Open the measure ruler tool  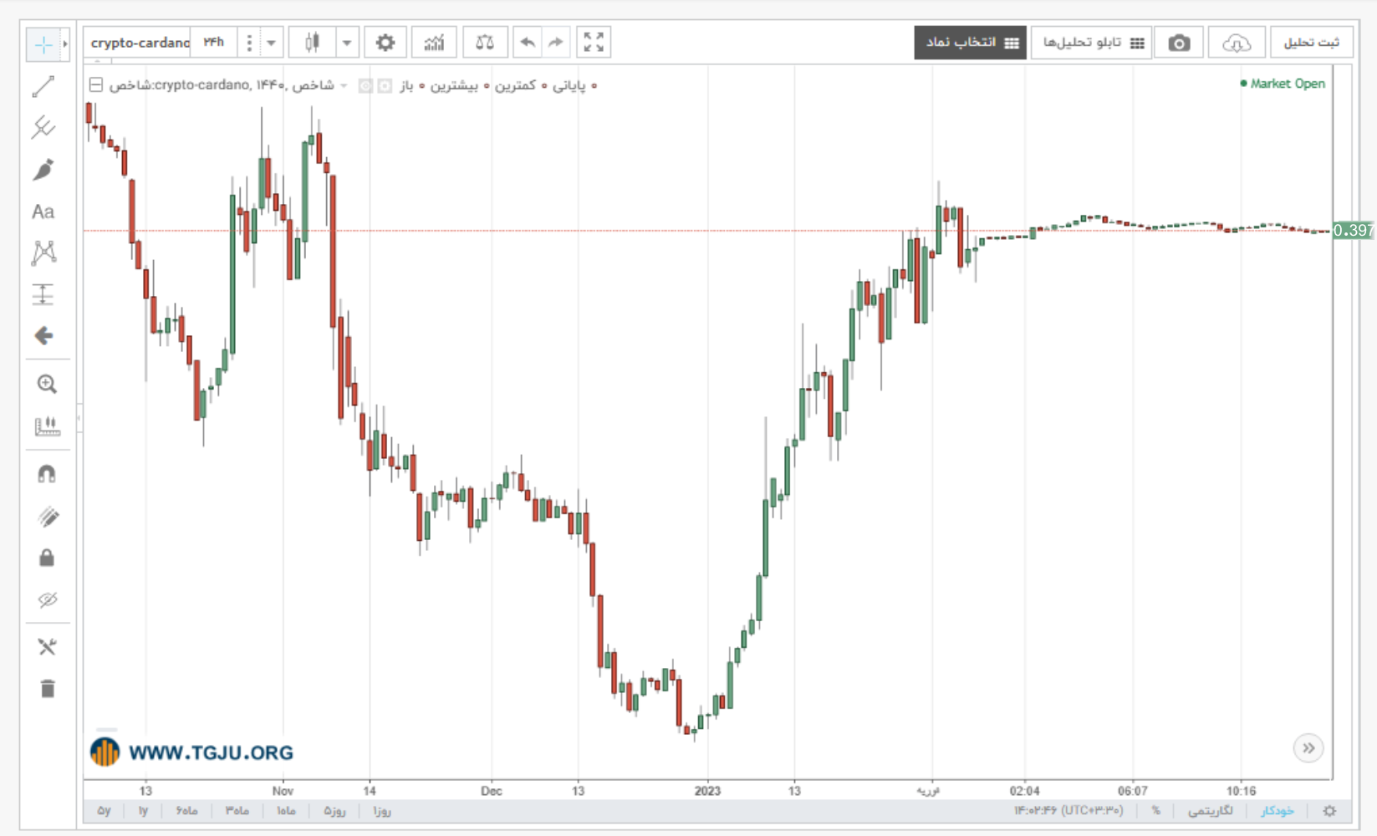(x=47, y=426)
